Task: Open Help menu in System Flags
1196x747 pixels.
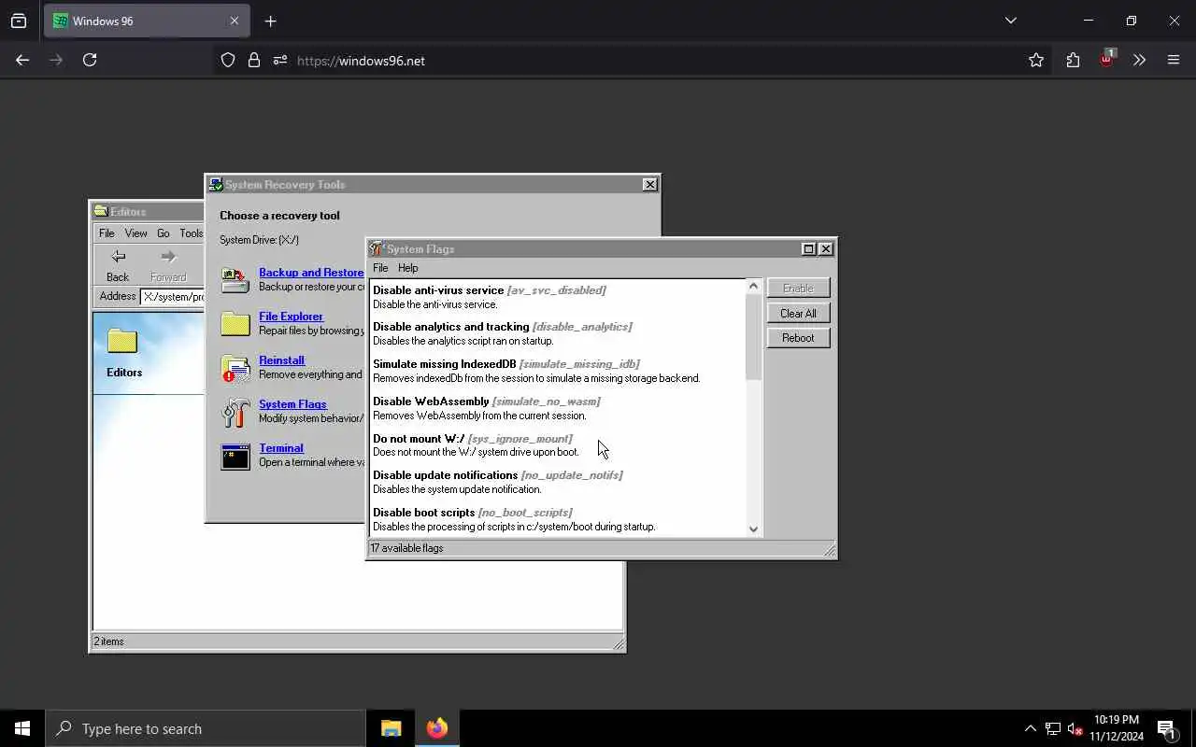Action: click(x=407, y=268)
